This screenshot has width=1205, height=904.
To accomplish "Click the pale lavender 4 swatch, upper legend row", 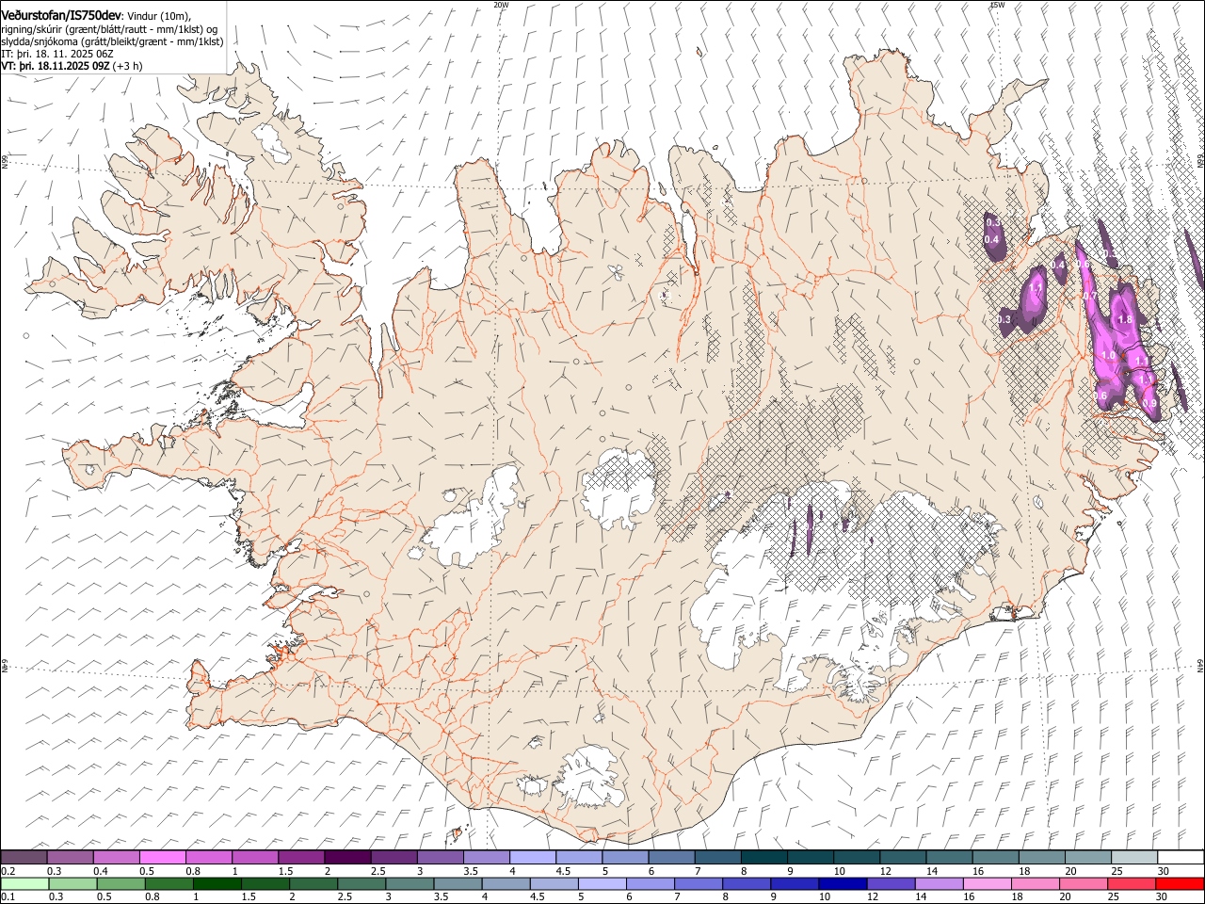I will point(532,858).
